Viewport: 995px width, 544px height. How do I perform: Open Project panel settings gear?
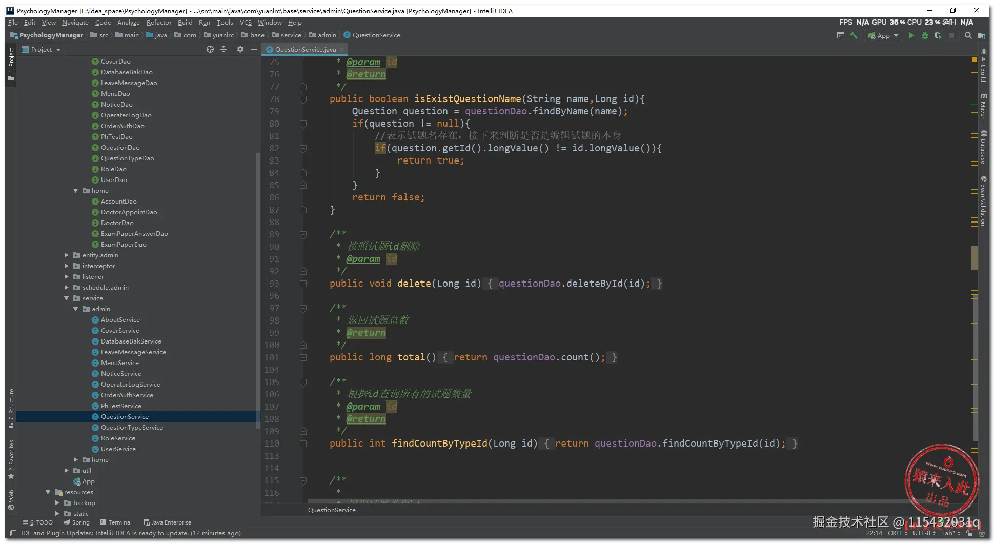[240, 50]
